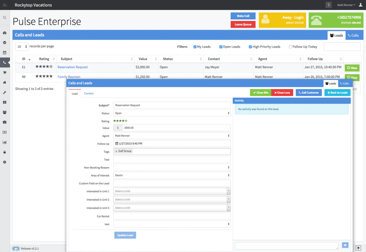Screen dimensions: 366x252
Task: Click the Make Call button
Action: point(243,16)
